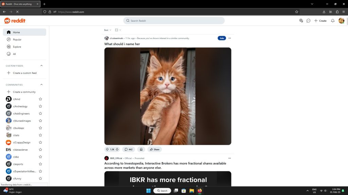Click the Reddit logo

15,21
